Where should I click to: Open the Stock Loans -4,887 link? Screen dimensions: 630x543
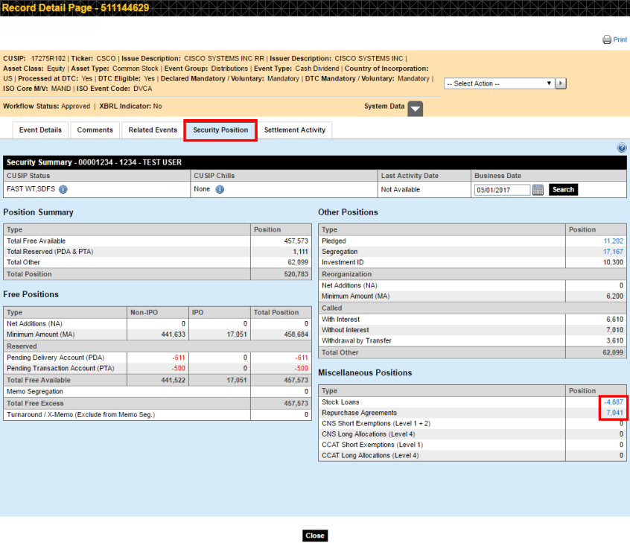(614, 402)
